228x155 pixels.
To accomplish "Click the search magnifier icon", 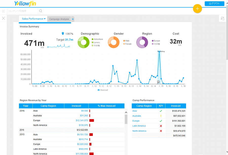I will tap(41, 11).
